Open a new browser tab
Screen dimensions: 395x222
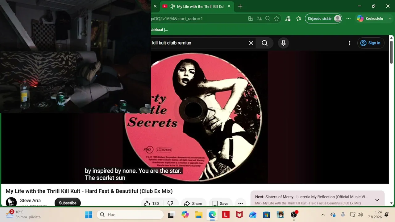tap(240, 6)
